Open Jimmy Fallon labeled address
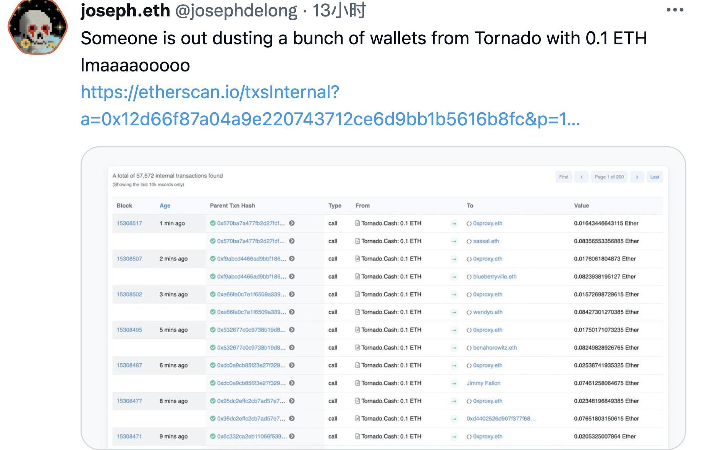The height and width of the screenshot is (450, 705). coord(483,383)
